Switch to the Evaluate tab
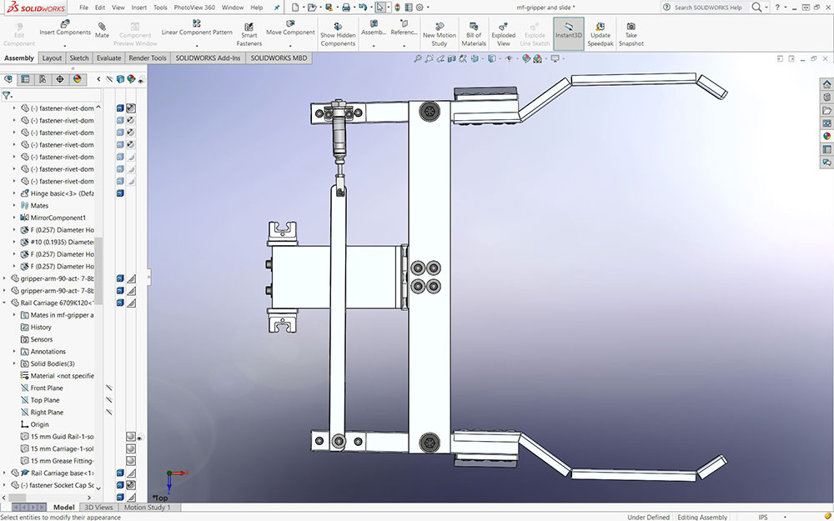The image size is (834, 521). (108, 58)
